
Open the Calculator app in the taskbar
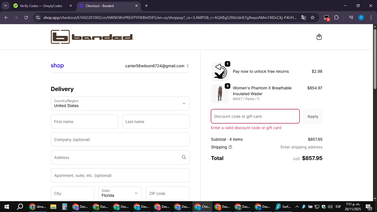65,207
